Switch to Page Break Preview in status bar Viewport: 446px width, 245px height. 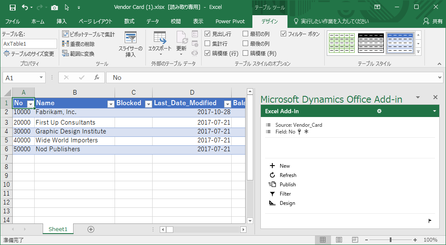point(355,240)
